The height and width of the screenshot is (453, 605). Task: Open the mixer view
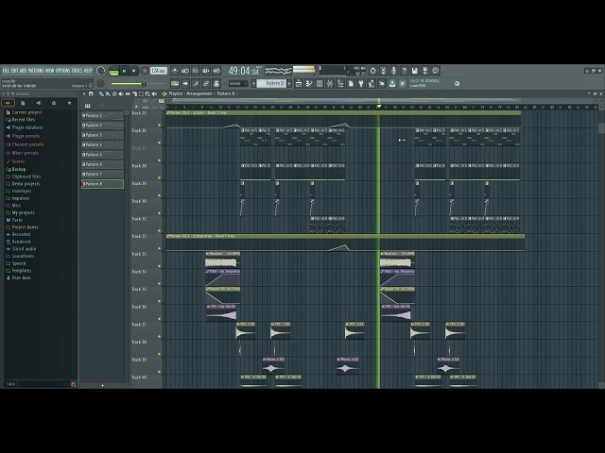point(330,84)
